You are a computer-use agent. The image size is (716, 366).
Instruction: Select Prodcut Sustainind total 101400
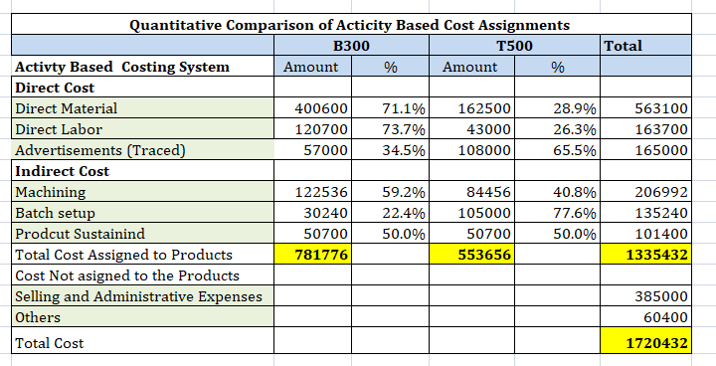(645, 234)
